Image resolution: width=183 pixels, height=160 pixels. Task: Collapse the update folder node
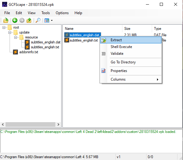[10, 32]
